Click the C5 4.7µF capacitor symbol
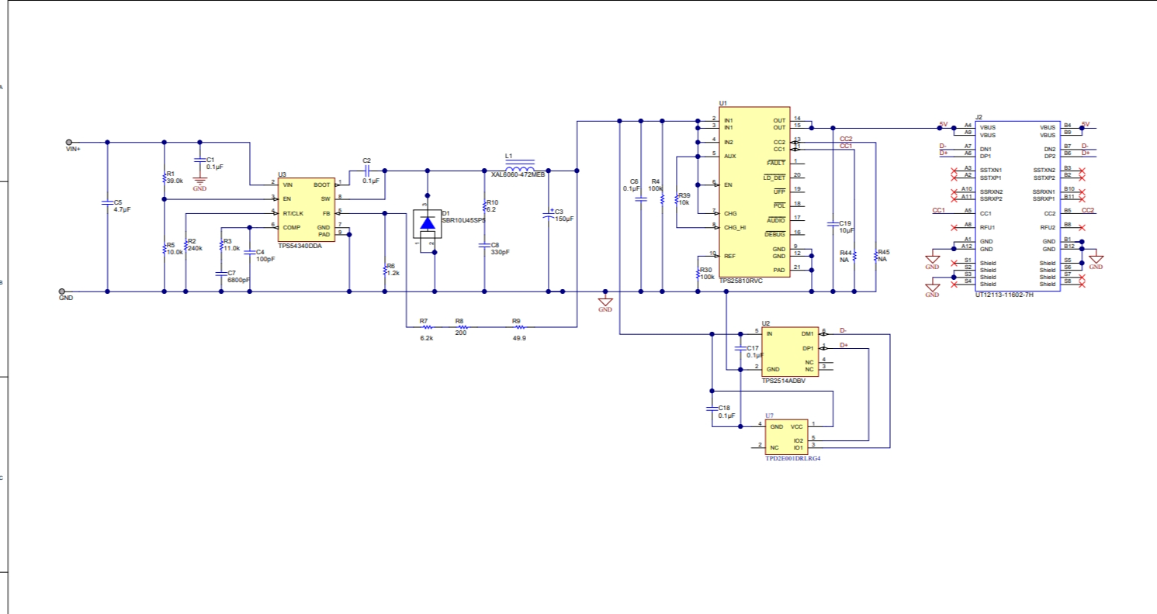This screenshot has height=614, width=1157. [107, 202]
